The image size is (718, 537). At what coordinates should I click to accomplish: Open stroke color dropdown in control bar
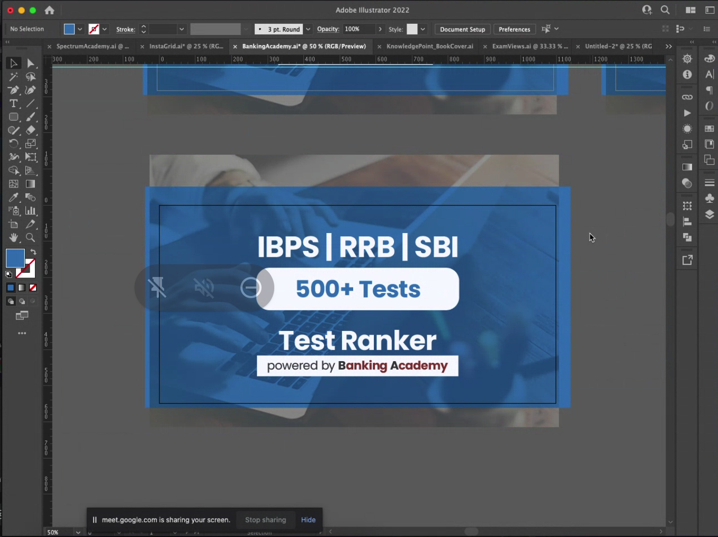pos(105,29)
